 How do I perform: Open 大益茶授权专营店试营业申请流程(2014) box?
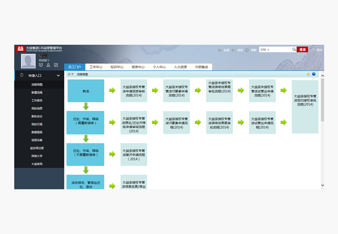pos(262,123)
